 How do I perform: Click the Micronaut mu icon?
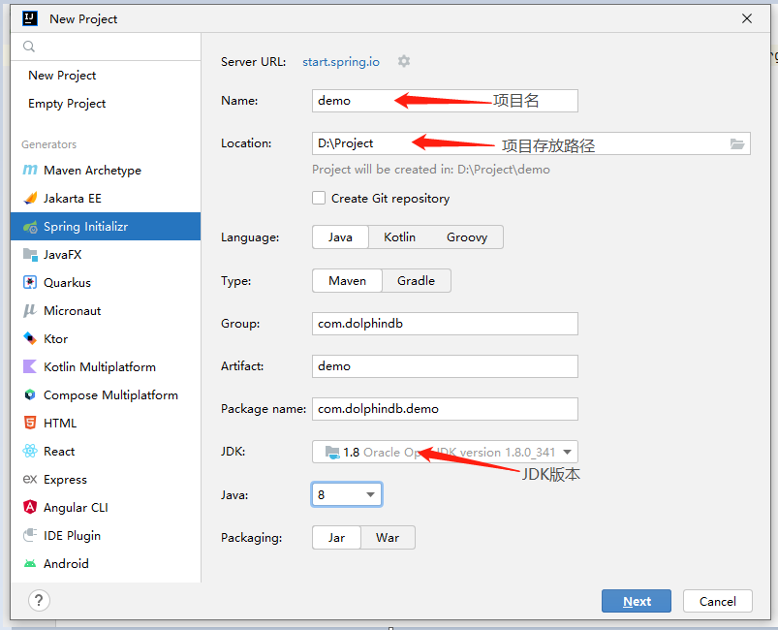30,311
